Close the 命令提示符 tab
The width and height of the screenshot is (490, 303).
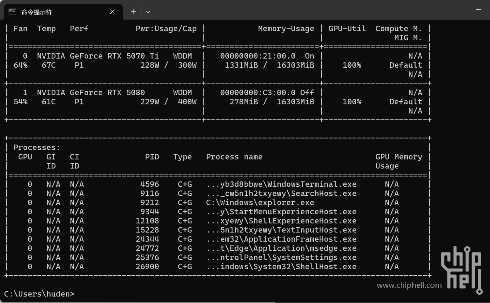(x=112, y=12)
